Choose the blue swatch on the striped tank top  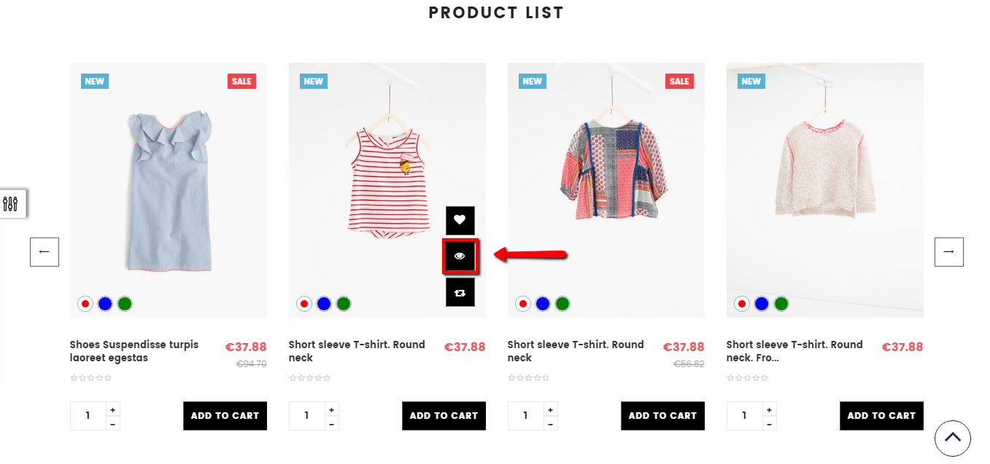(x=324, y=304)
